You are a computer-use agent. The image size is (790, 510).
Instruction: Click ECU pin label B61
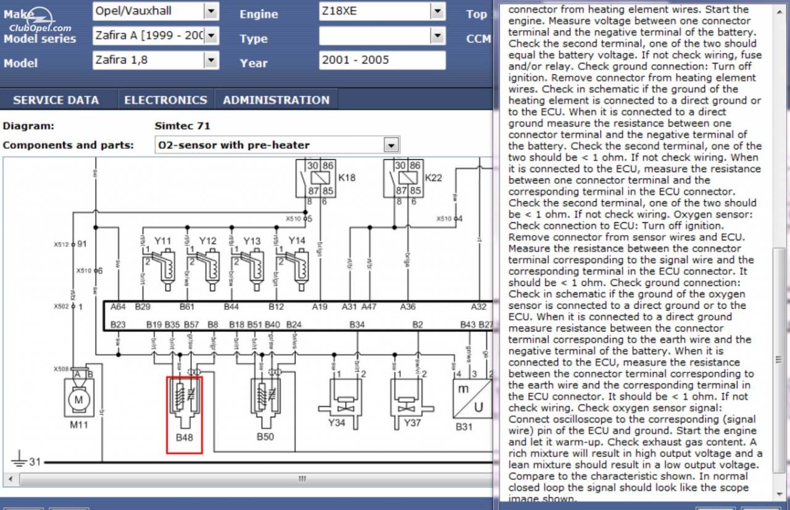pyautogui.click(x=187, y=306)
